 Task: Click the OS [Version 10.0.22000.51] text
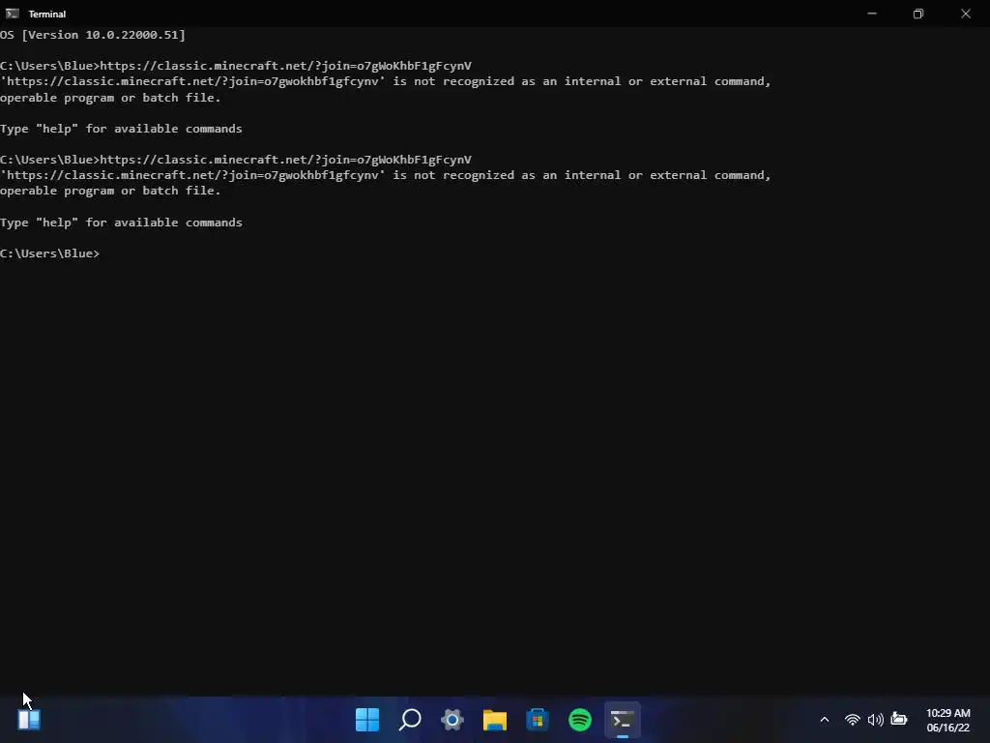click(x=93, y=35)
